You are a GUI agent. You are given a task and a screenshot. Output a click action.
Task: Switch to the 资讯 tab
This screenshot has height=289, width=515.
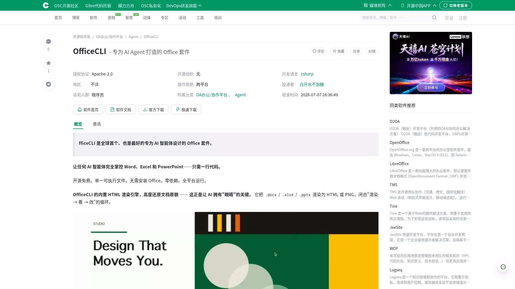point(97,124)
